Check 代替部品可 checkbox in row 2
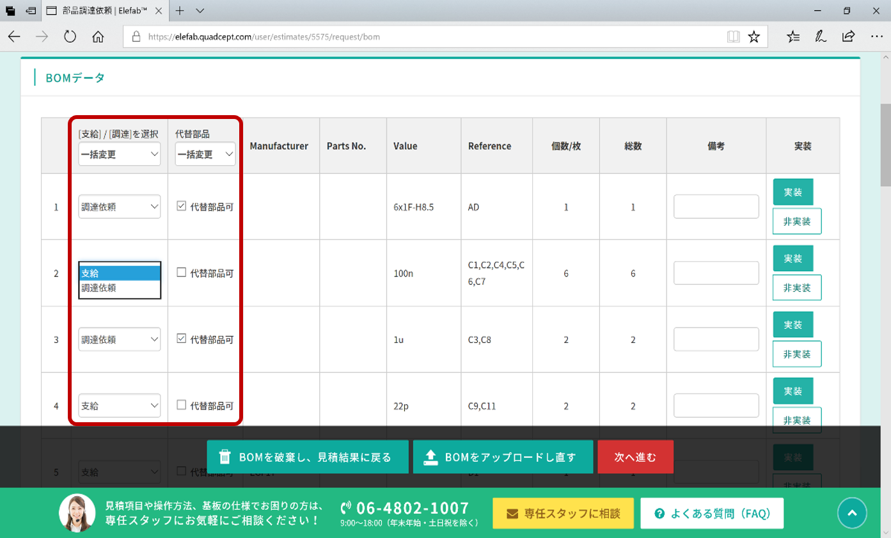The image size is (891, 538). pos(182,273)
